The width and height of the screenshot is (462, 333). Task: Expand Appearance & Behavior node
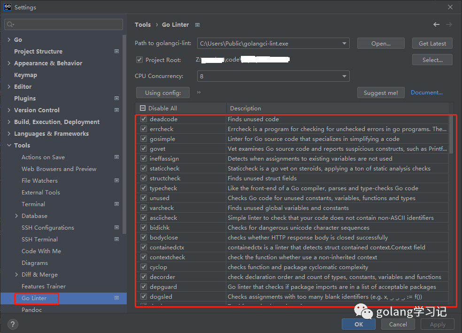(9, 63)
